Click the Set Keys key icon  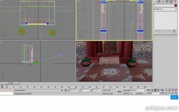tap(119, 92)
